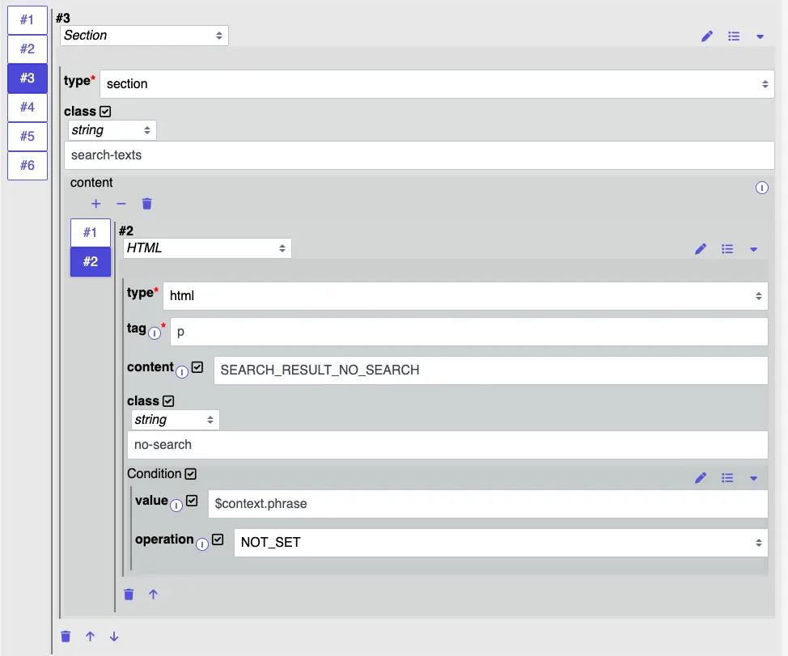Uncheck the operation checkbox
This screenshot has height=656, width=788.
[x=218, y=540]
